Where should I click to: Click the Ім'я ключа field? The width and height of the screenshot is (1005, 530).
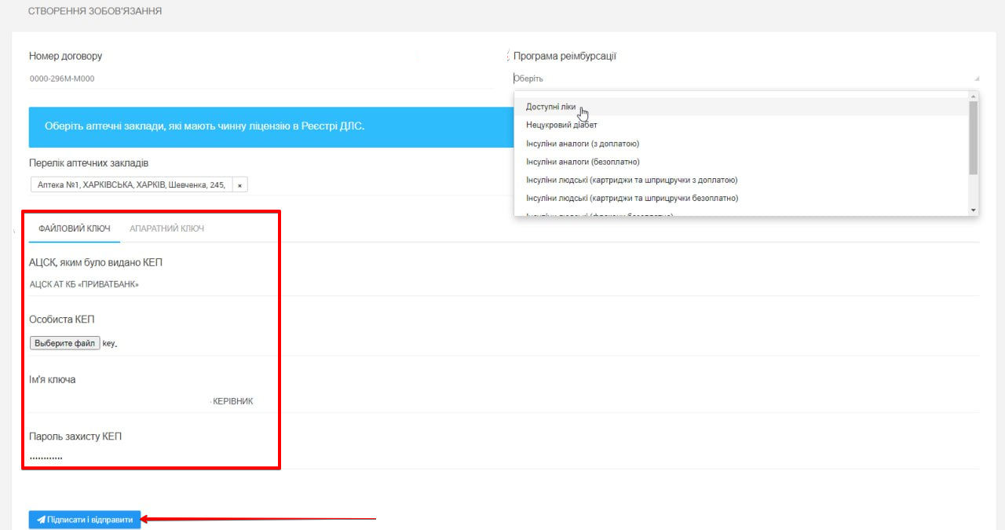pos(149,401)
